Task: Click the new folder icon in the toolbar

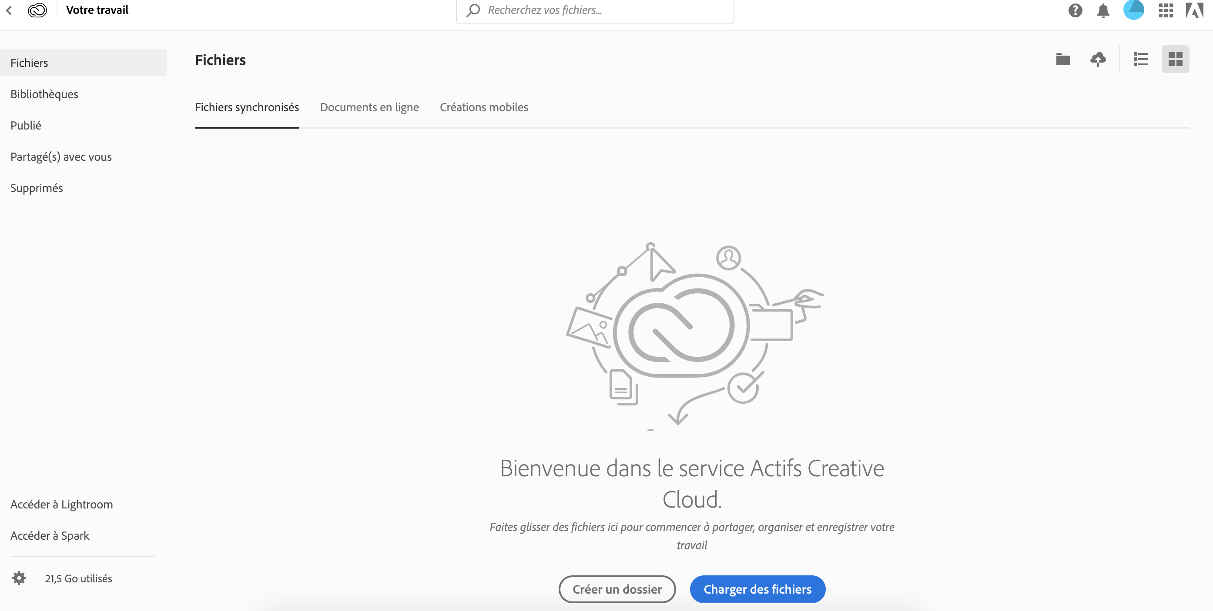Action: point(1063,59)
